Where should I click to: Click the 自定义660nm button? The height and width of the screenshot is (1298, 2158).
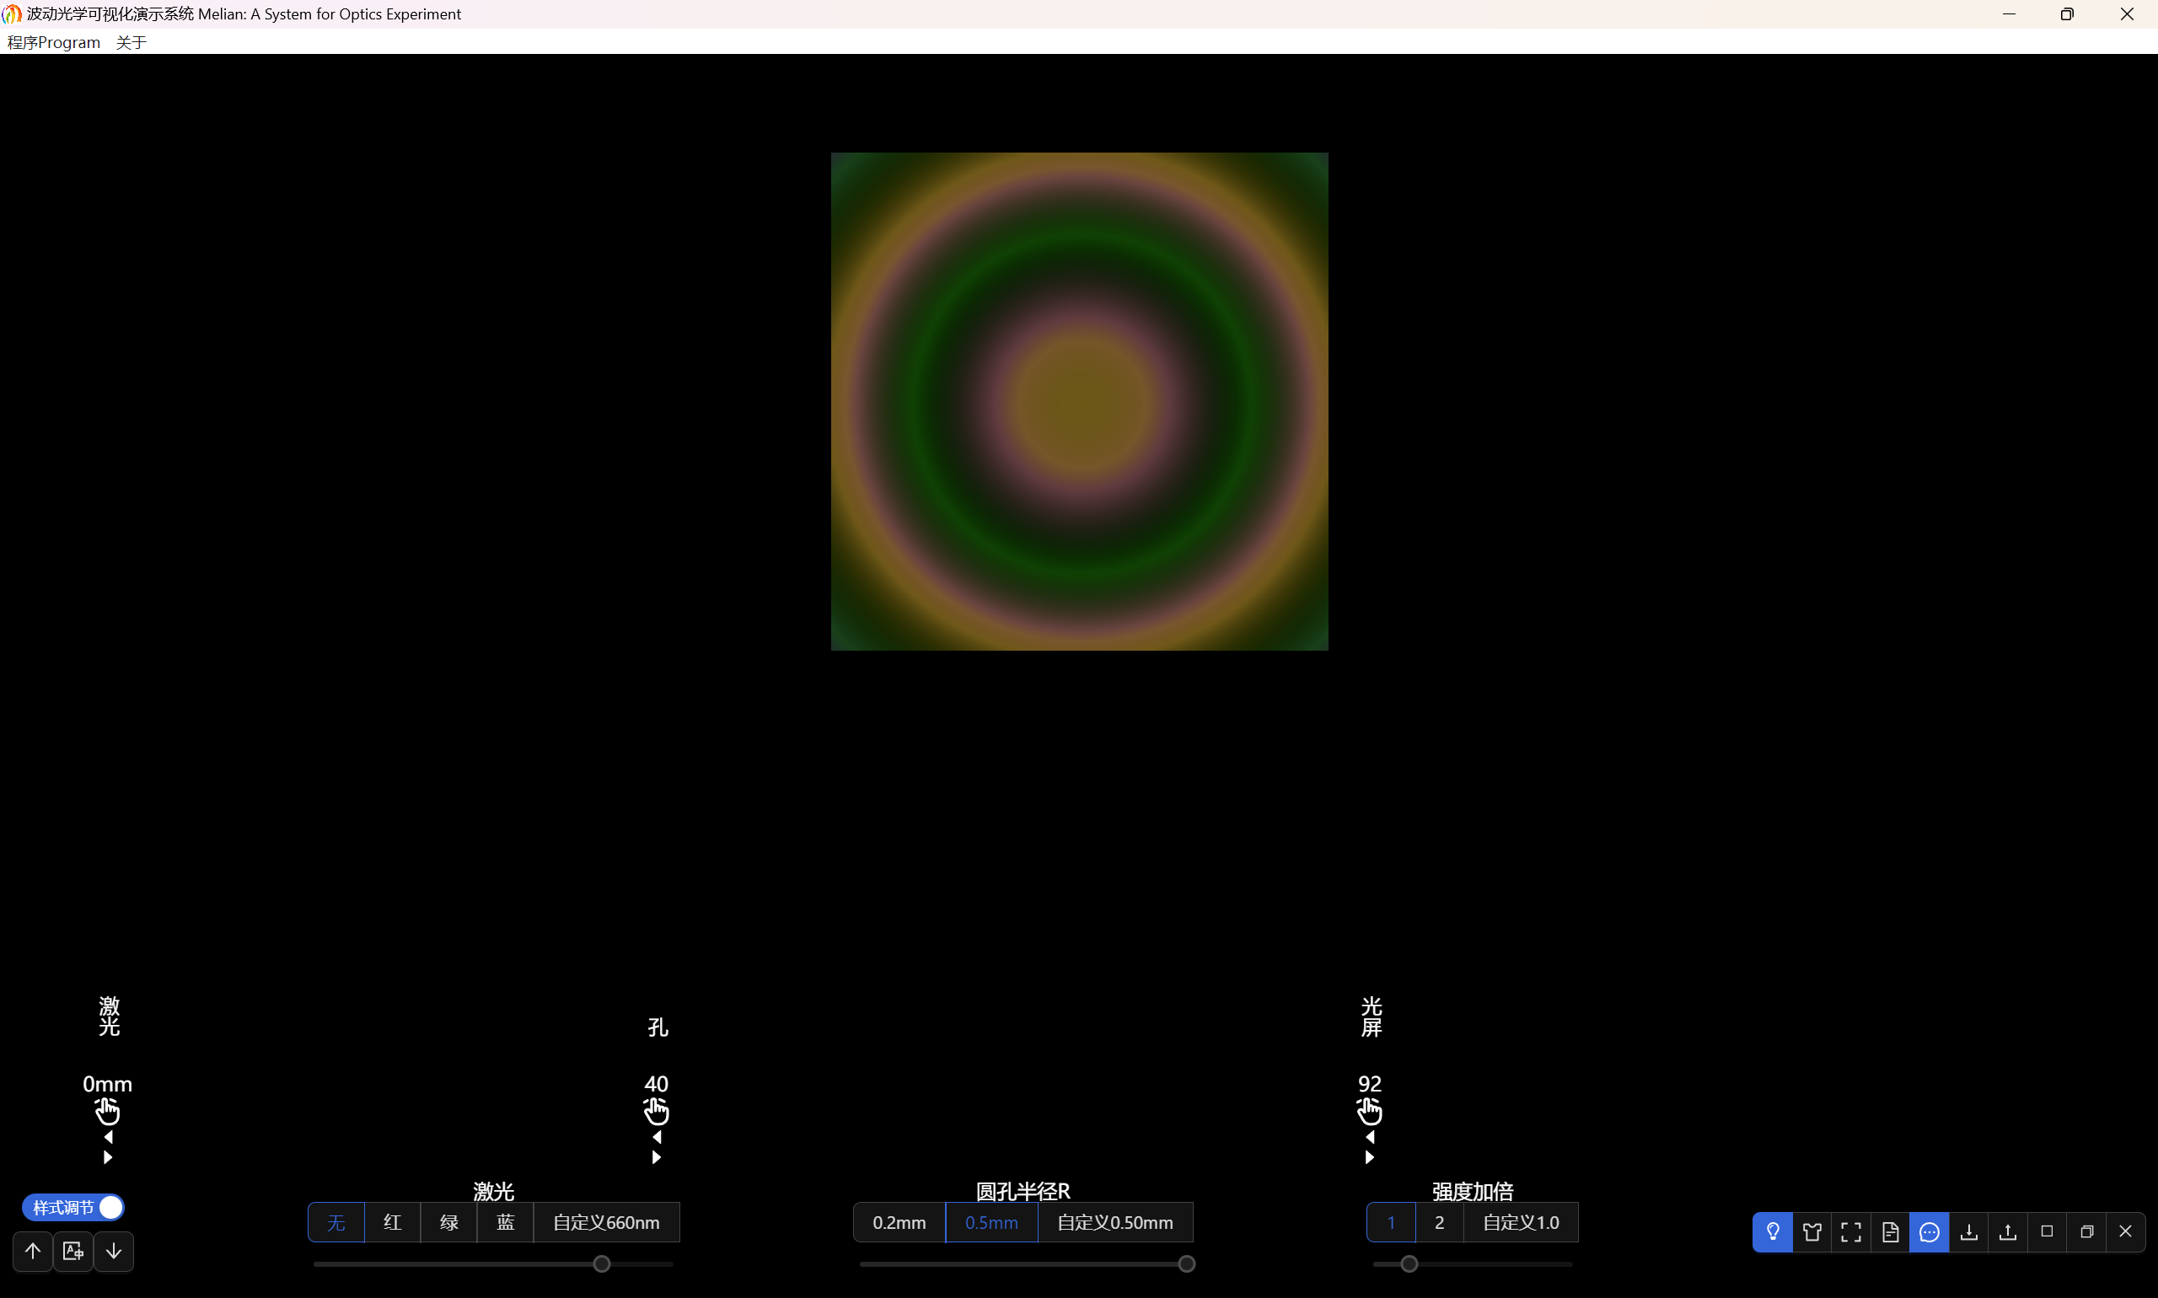tap(606, 1222)
